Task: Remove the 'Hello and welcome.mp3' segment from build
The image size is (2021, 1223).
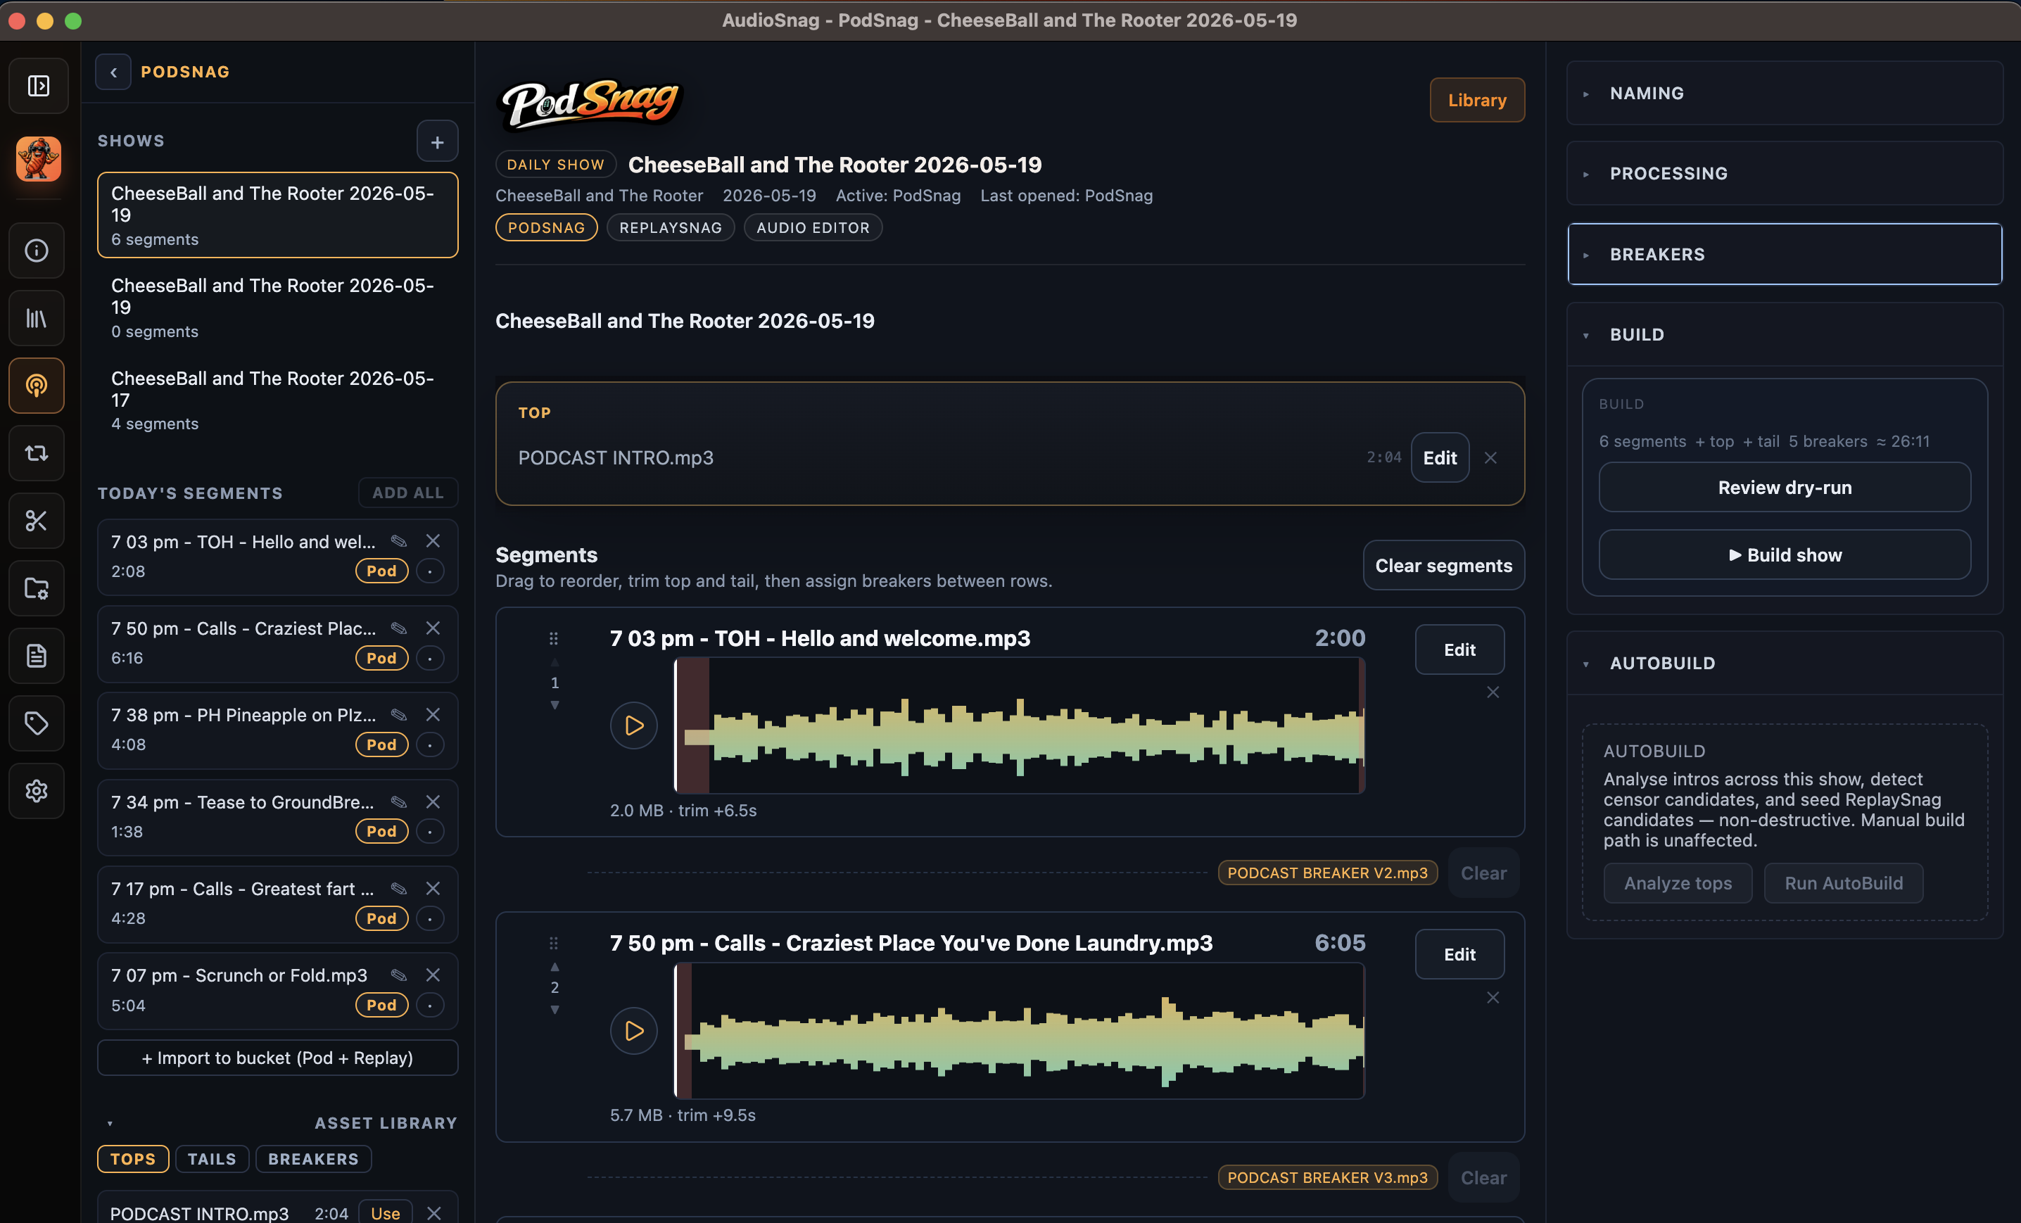Action: [x=1493, y=692]
